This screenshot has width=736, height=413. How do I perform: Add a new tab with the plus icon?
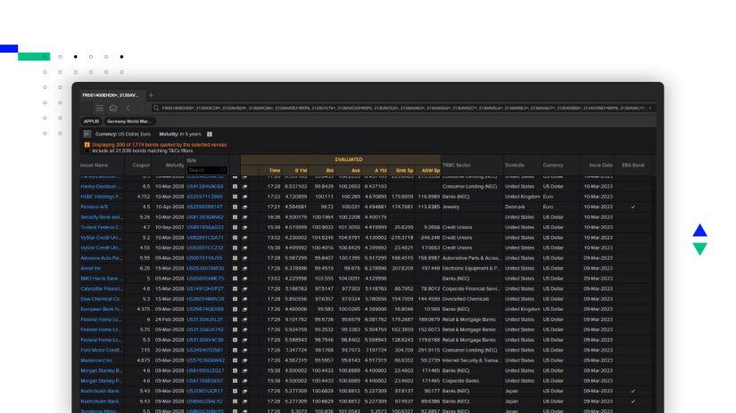[x=151, y=94]
